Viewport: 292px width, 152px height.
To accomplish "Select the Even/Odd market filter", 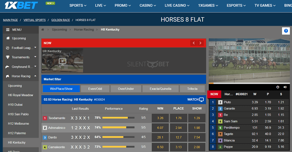I will click(x=95, y=89).
